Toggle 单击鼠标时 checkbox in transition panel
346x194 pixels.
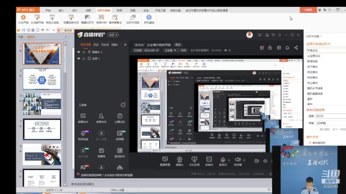click(310, 143)
